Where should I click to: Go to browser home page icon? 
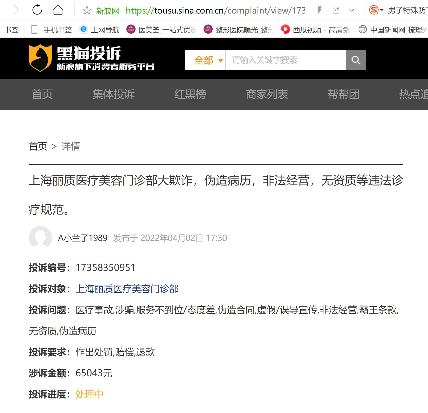[x=58, y=10]
